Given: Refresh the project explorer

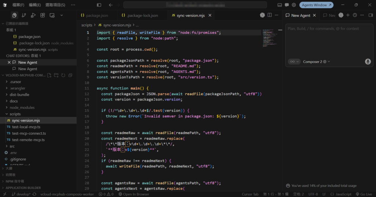Looking at the screenshot, I should point(63,75).
